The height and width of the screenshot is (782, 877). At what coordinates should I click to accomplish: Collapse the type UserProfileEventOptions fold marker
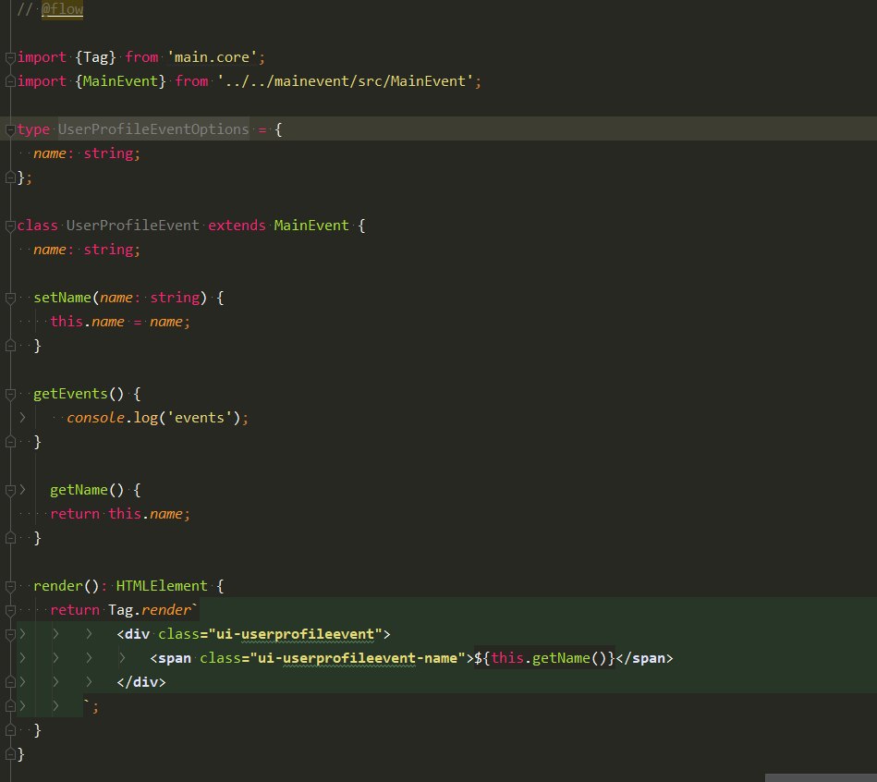(10, 129)
